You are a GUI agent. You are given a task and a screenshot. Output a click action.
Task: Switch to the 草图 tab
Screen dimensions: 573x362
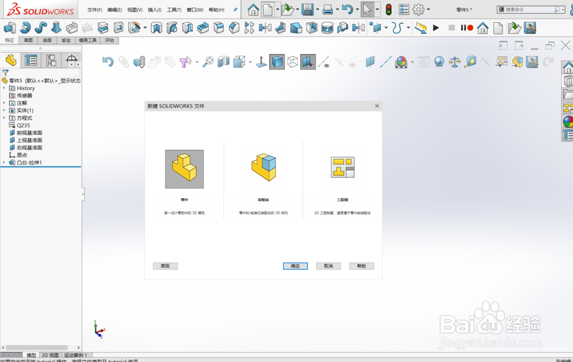[x=28, y=40]
